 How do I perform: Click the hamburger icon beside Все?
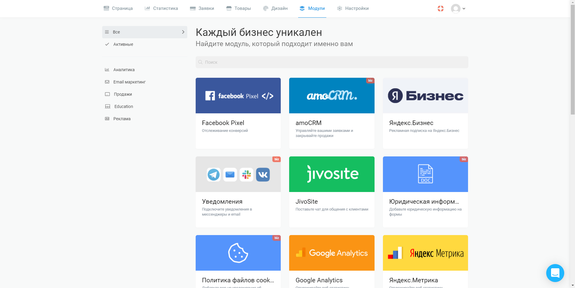click(x=107, y=32)
